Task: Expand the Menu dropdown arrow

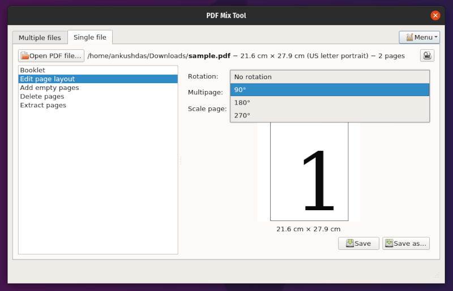Action: click(x=436, y=37)
